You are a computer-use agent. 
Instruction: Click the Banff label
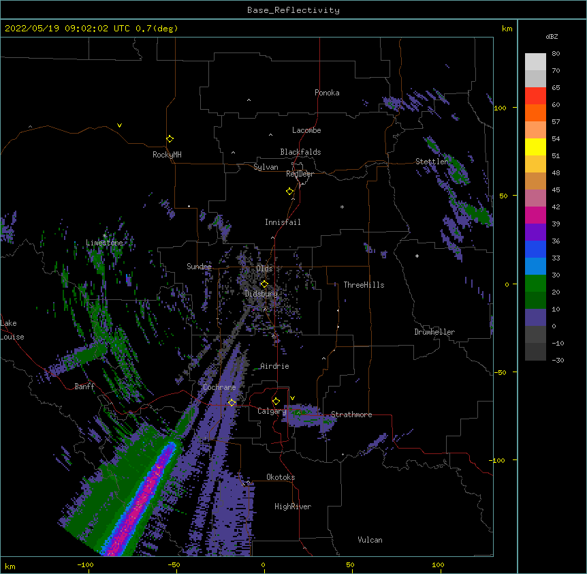pos(84,387)
